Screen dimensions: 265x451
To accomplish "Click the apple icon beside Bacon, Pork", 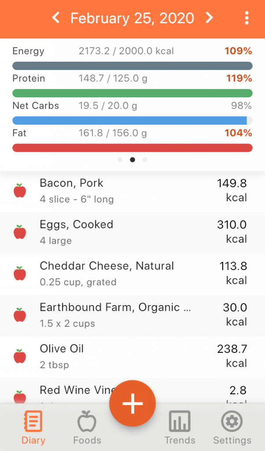I will 20,190.
